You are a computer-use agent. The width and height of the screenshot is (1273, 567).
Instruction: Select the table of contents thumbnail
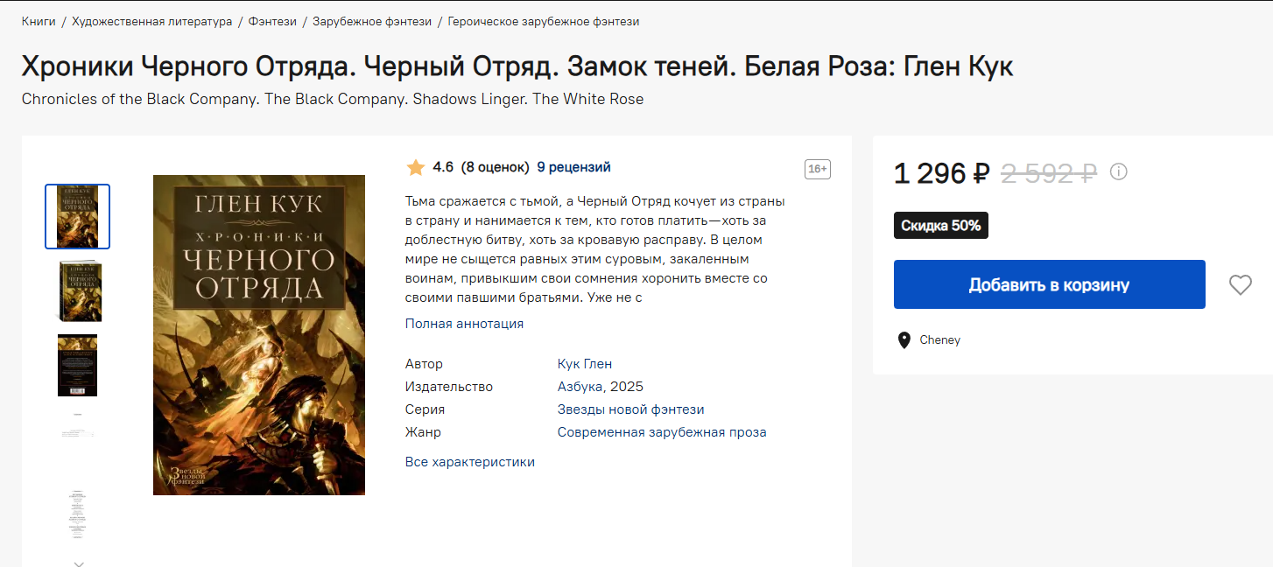coord(78,514)
